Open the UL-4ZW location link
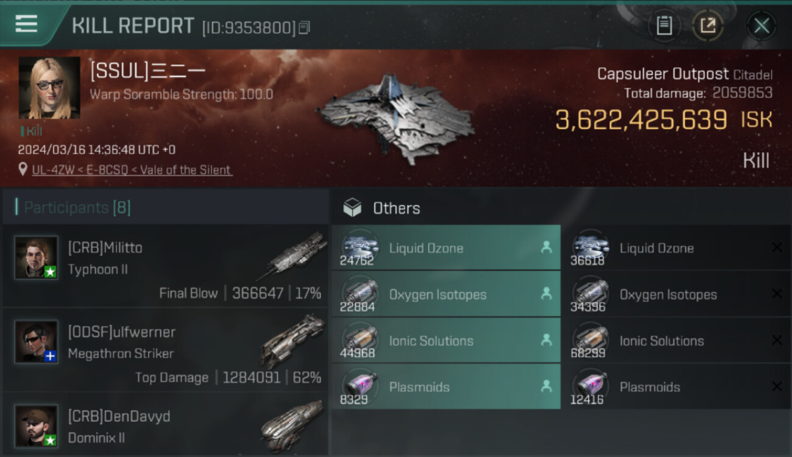Image resolution: width=792 pixels, height=457 pixels. pyautogui.click(x=132, y=170)
